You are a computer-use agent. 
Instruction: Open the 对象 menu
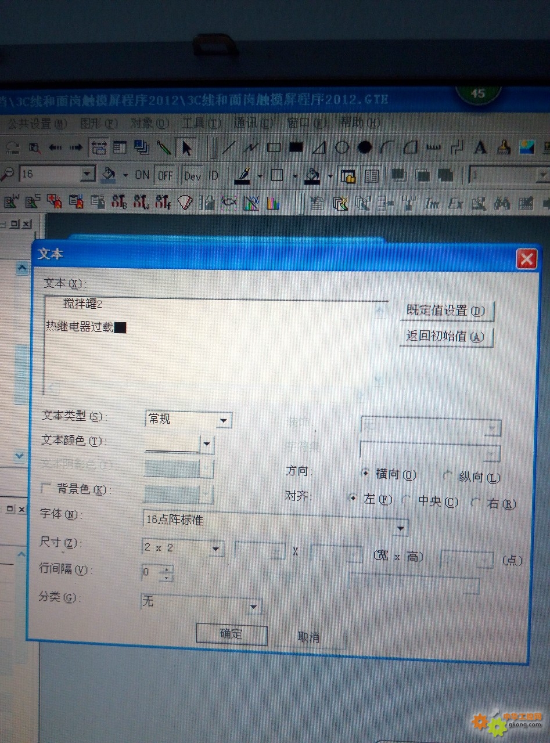(149, 124)
